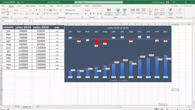Switch to the Developer tab
The height and width of the screenshot is (110, 195).
77,6
